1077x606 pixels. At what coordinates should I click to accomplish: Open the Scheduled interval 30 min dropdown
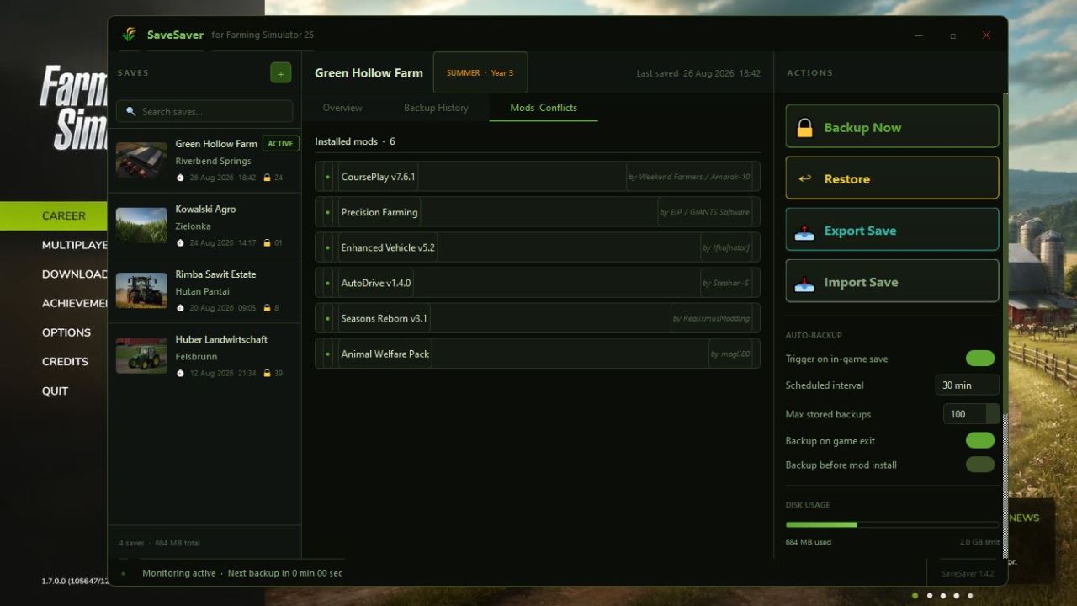coord(967,385)
